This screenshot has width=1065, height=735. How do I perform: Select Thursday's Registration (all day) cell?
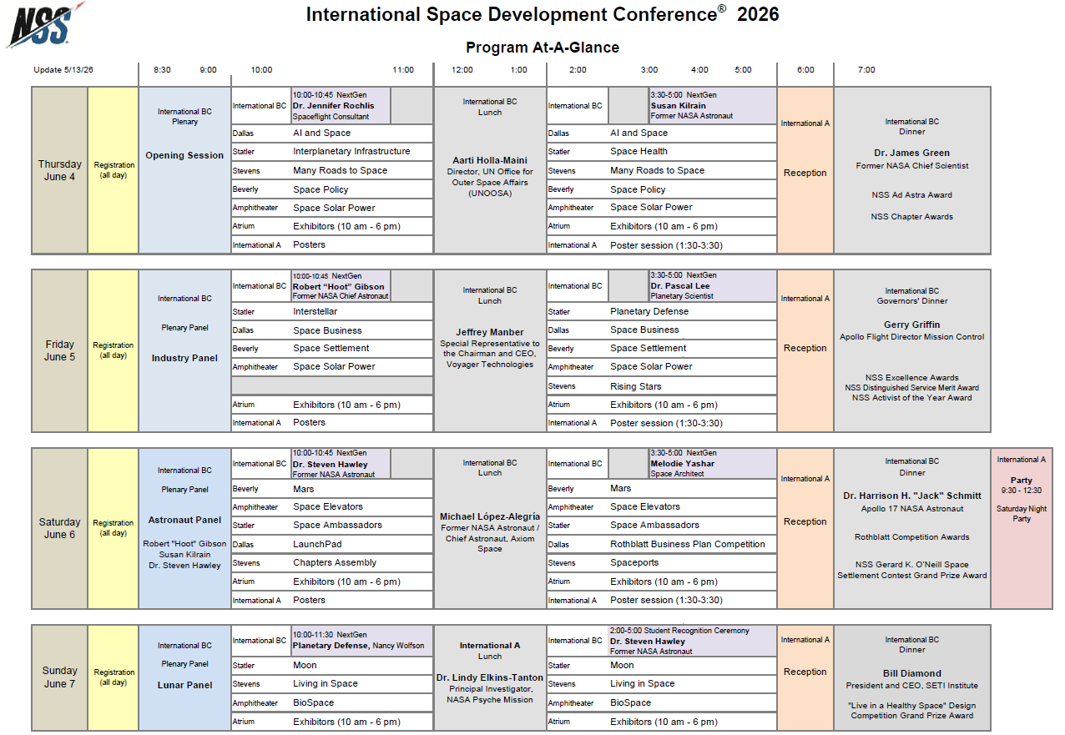114,170
